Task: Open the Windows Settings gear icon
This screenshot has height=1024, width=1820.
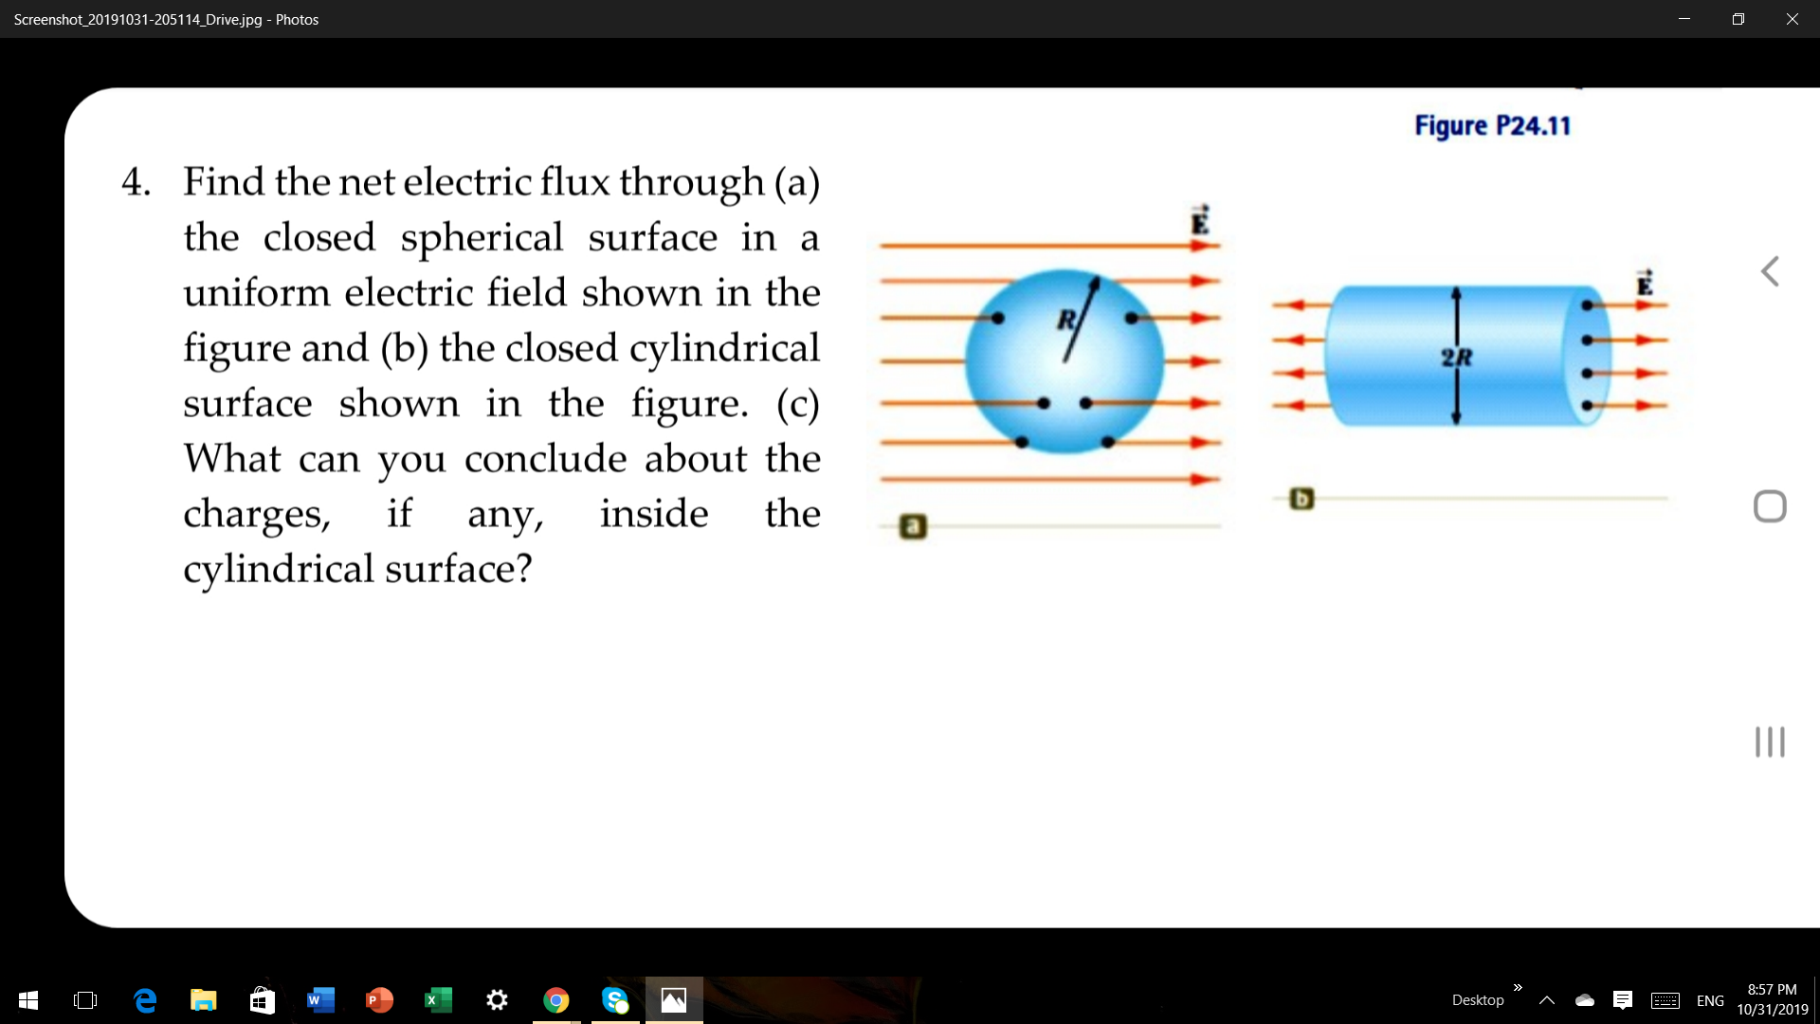Action: (497, 999)
